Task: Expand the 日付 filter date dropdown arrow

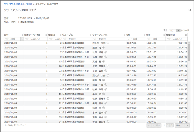Action: tap(22, 39)
